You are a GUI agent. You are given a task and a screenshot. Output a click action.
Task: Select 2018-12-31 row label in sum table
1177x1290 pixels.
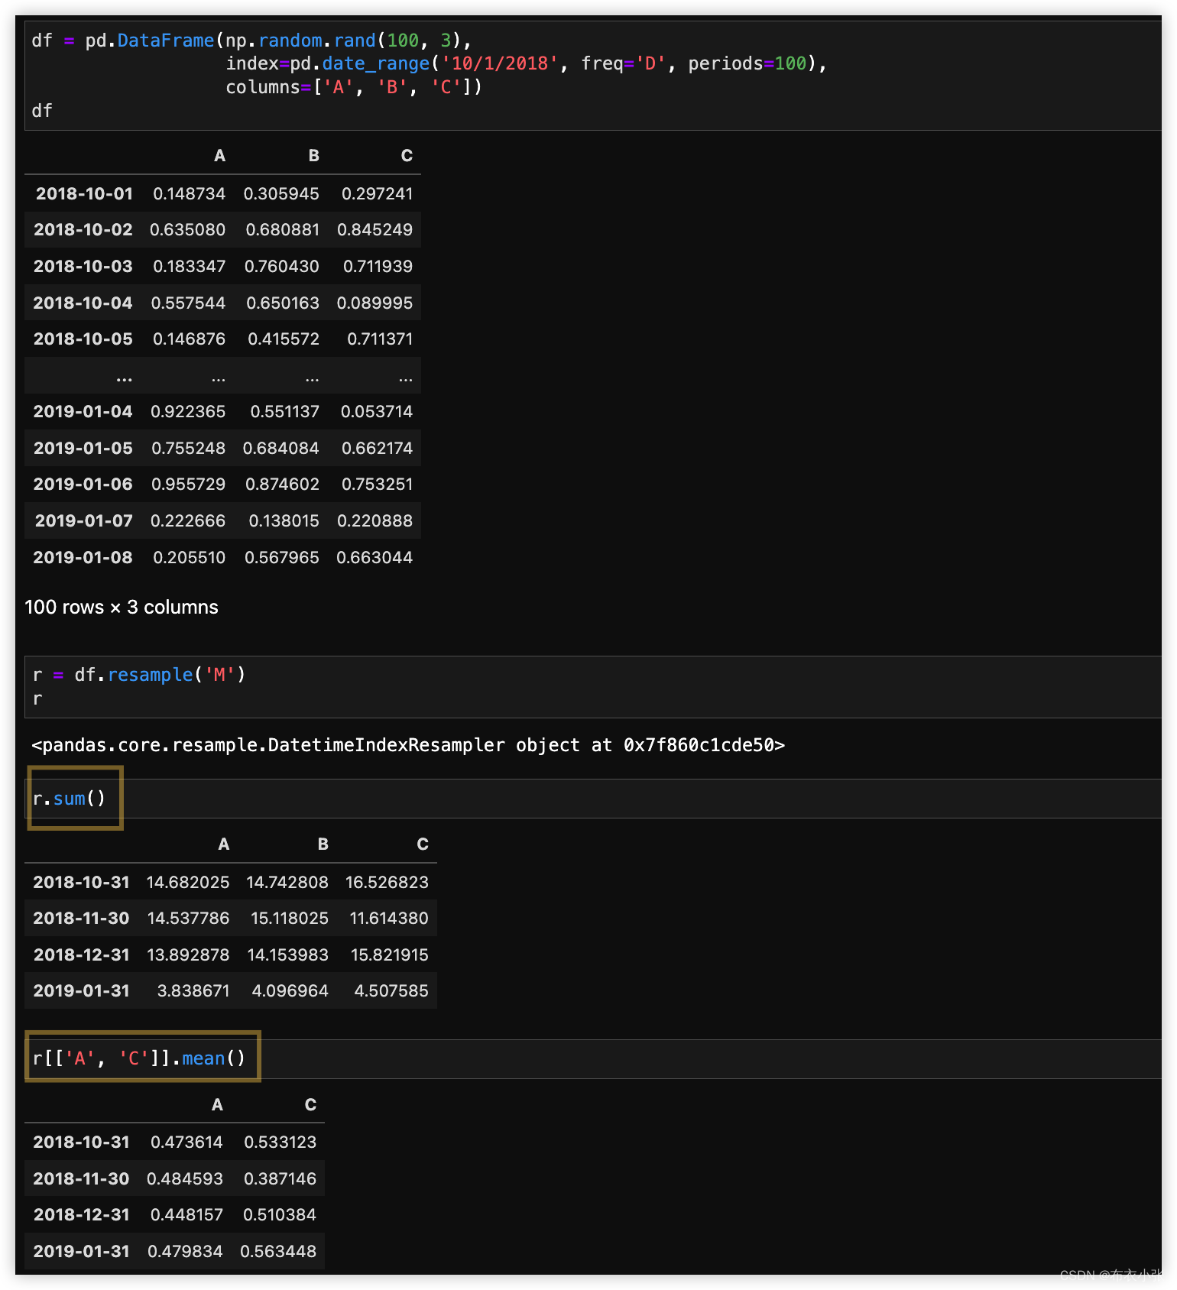pos(82,955)
